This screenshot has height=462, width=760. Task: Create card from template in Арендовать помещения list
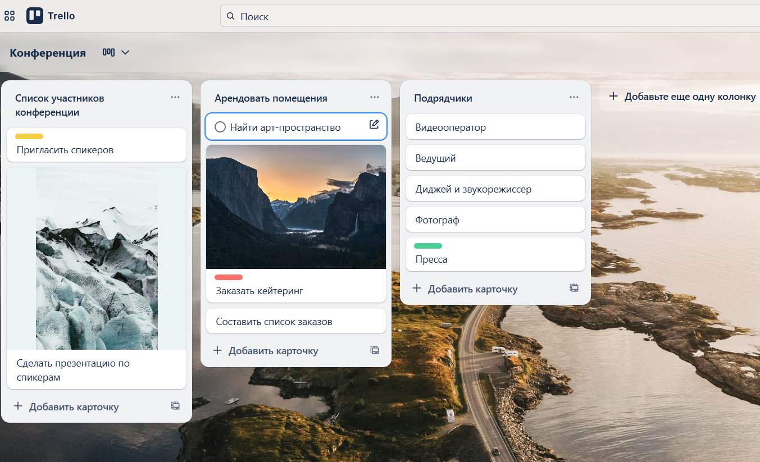click(374, 350)
